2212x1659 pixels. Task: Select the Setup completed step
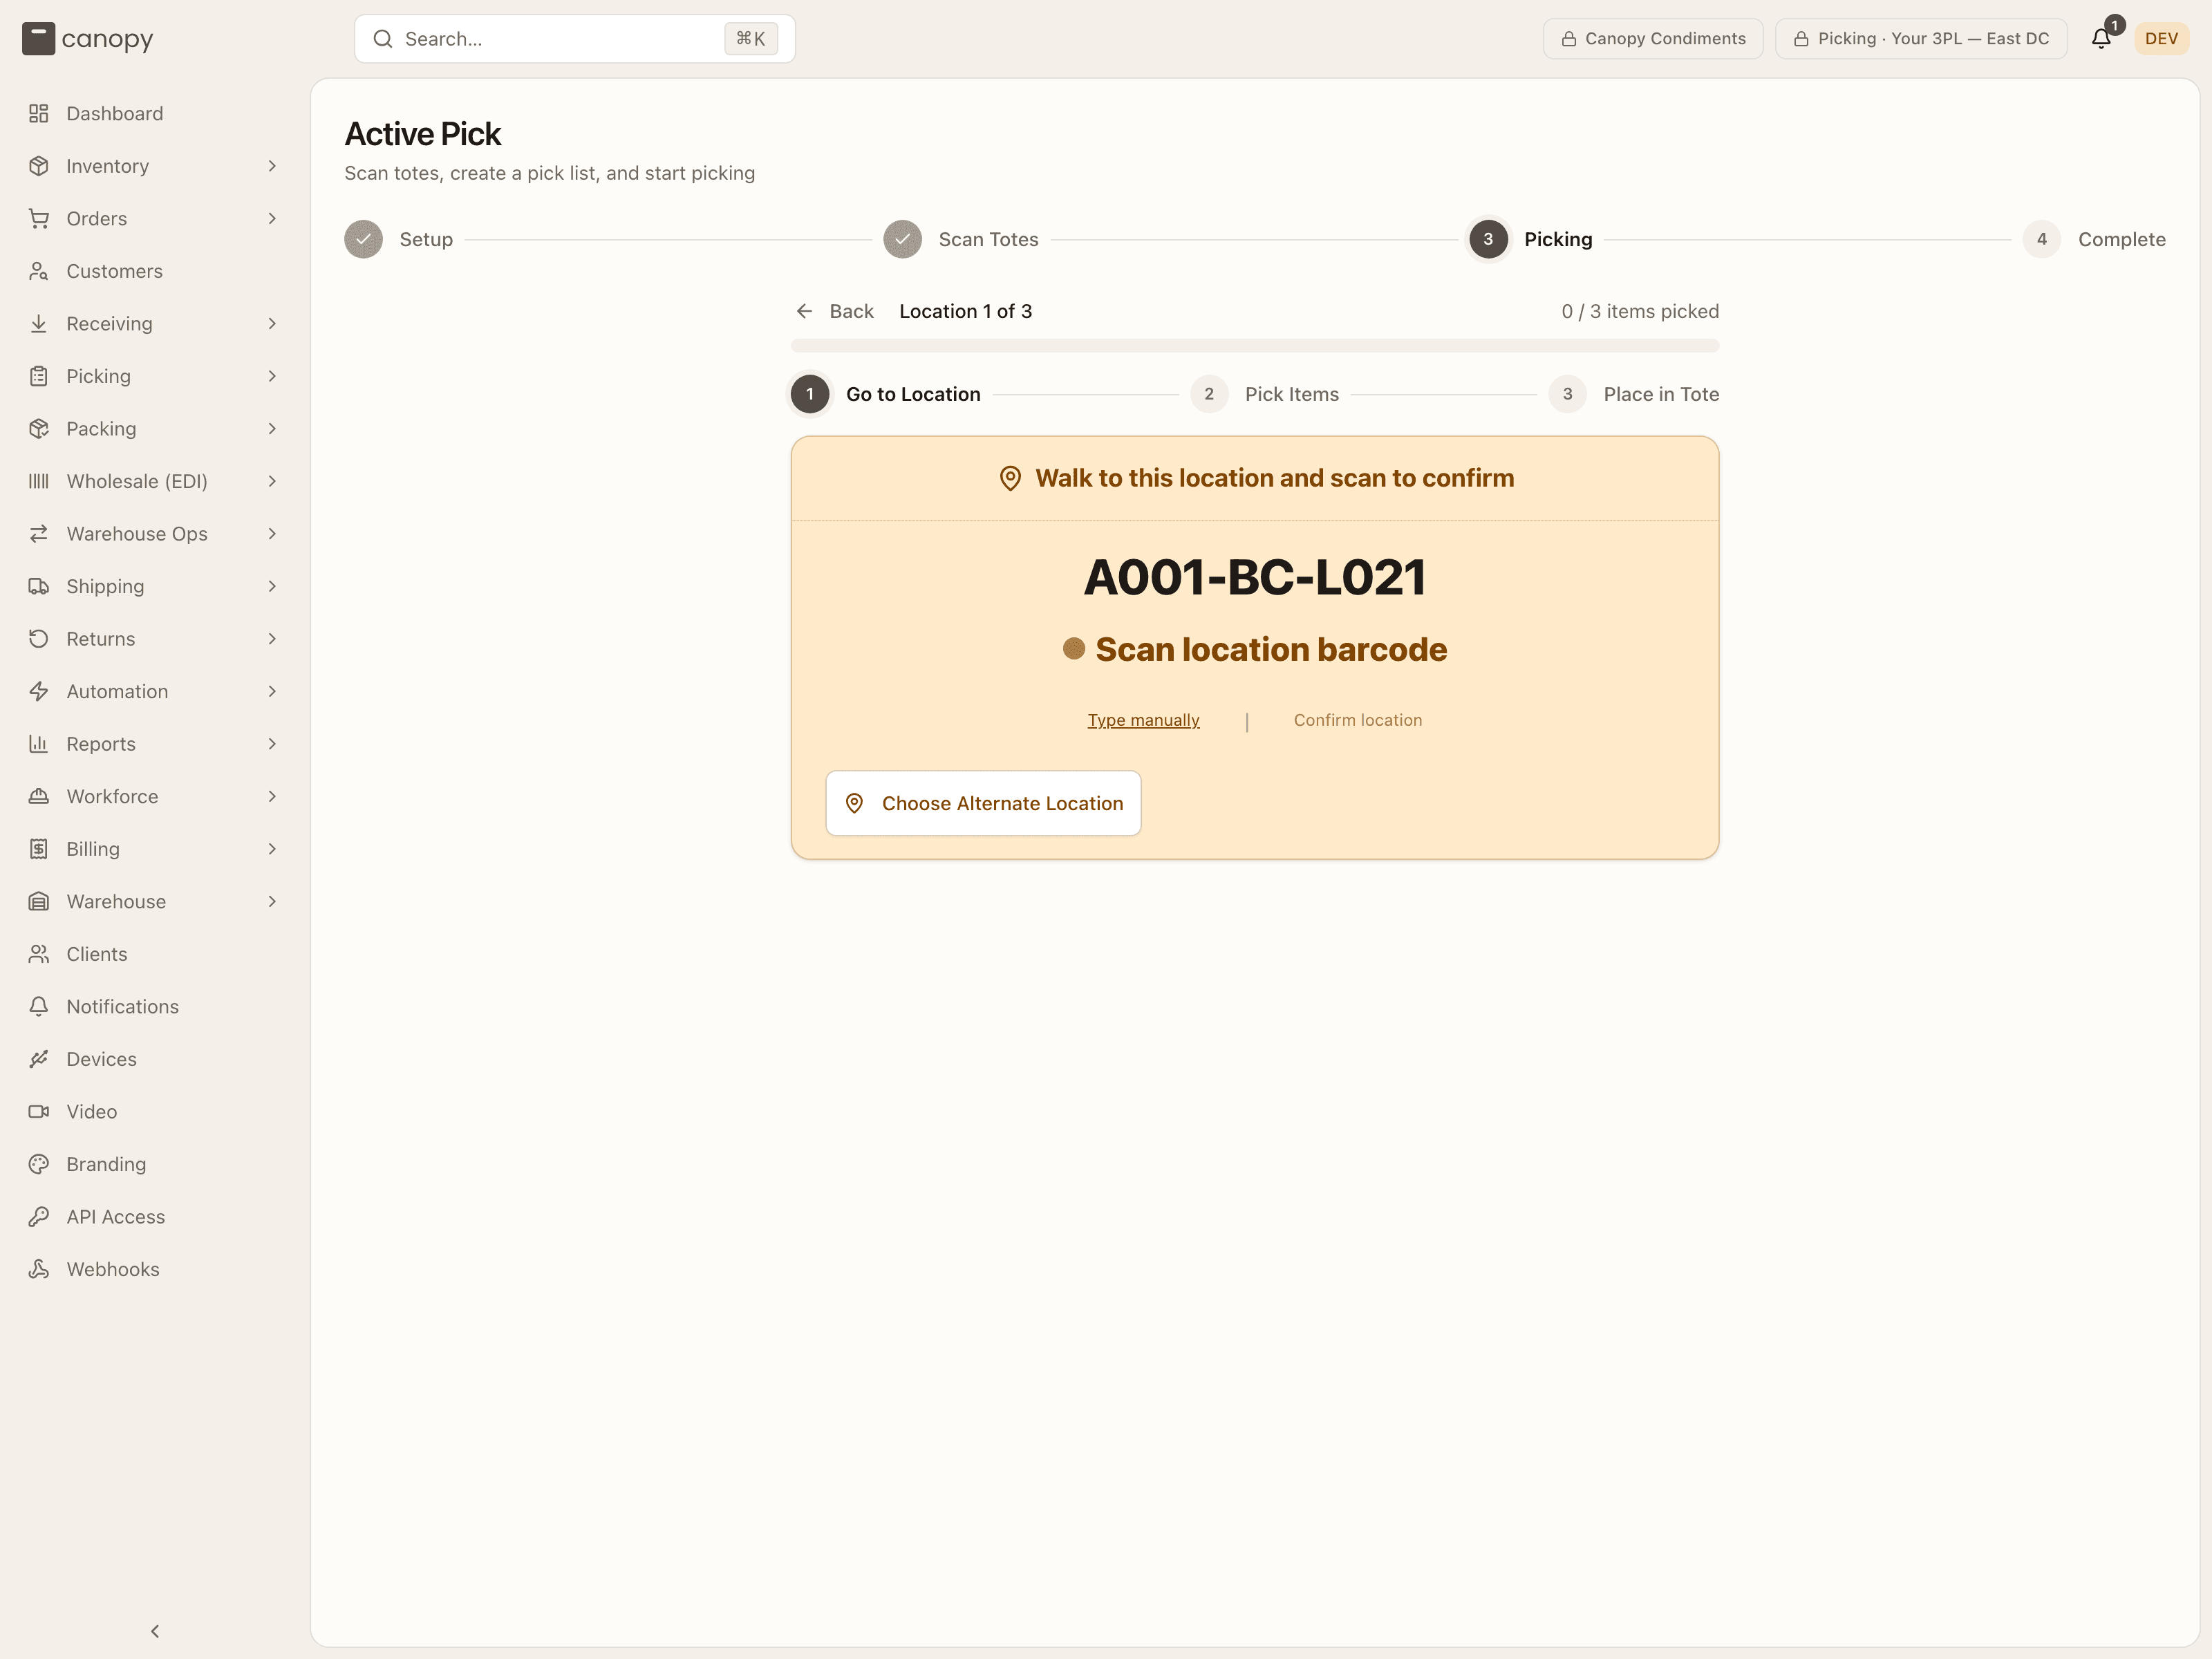click(398, 239)
